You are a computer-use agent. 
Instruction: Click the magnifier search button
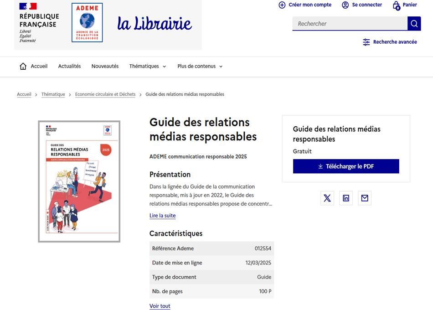[414, 24]
